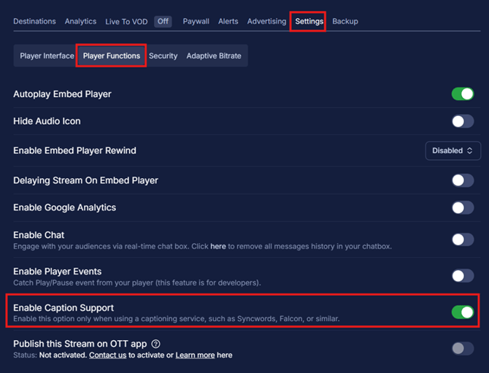Switch to Player Interface sub-tab
This screenshot has width=489, height=373.
pos(47,55)
